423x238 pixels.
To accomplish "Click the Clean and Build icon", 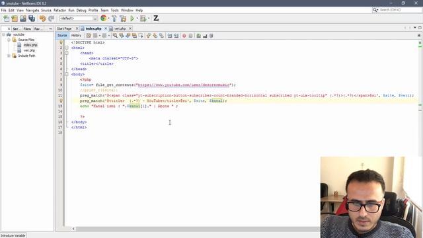I will [123, 19].
